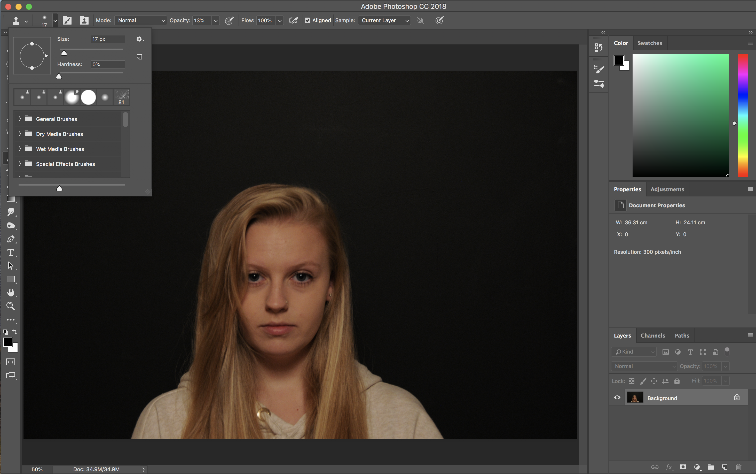Hide the Background layer visibility eye
The image size is (756, 474).
(x=617, y=397)
